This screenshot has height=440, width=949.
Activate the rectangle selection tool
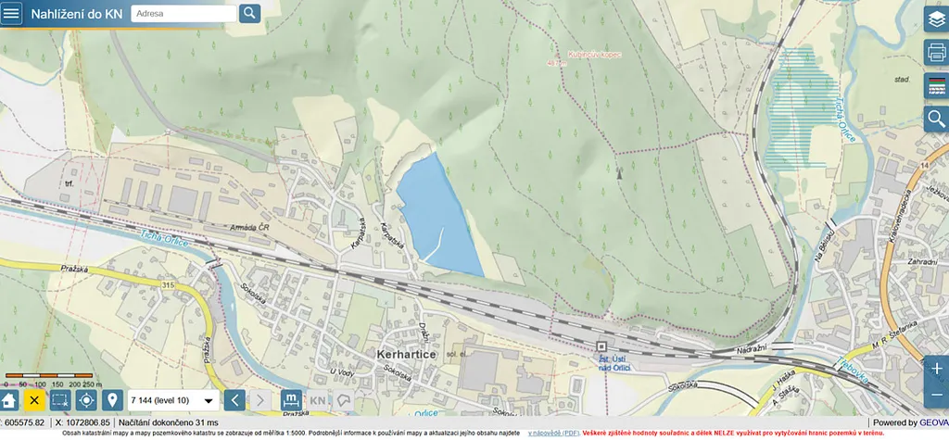(60, 400)
